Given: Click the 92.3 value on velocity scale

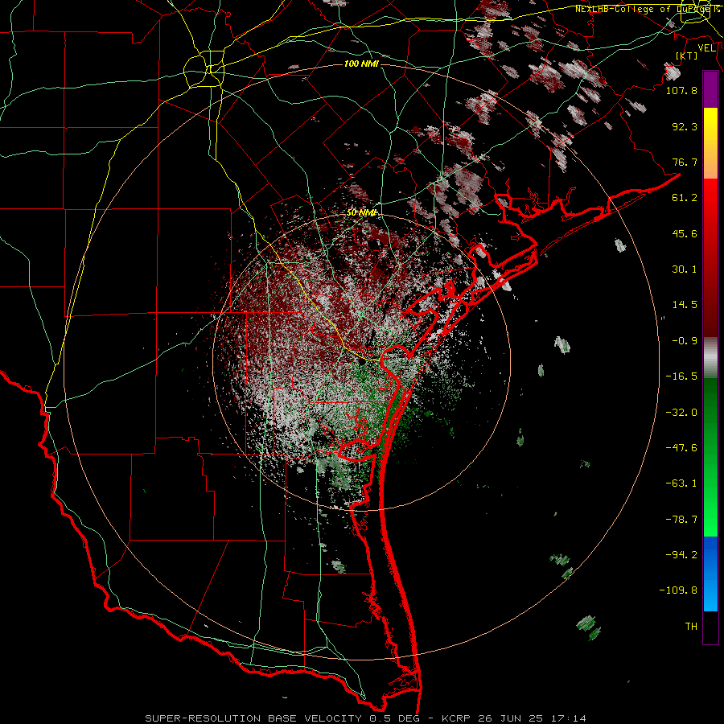Looking at the screenshot, I should point(685,126).
